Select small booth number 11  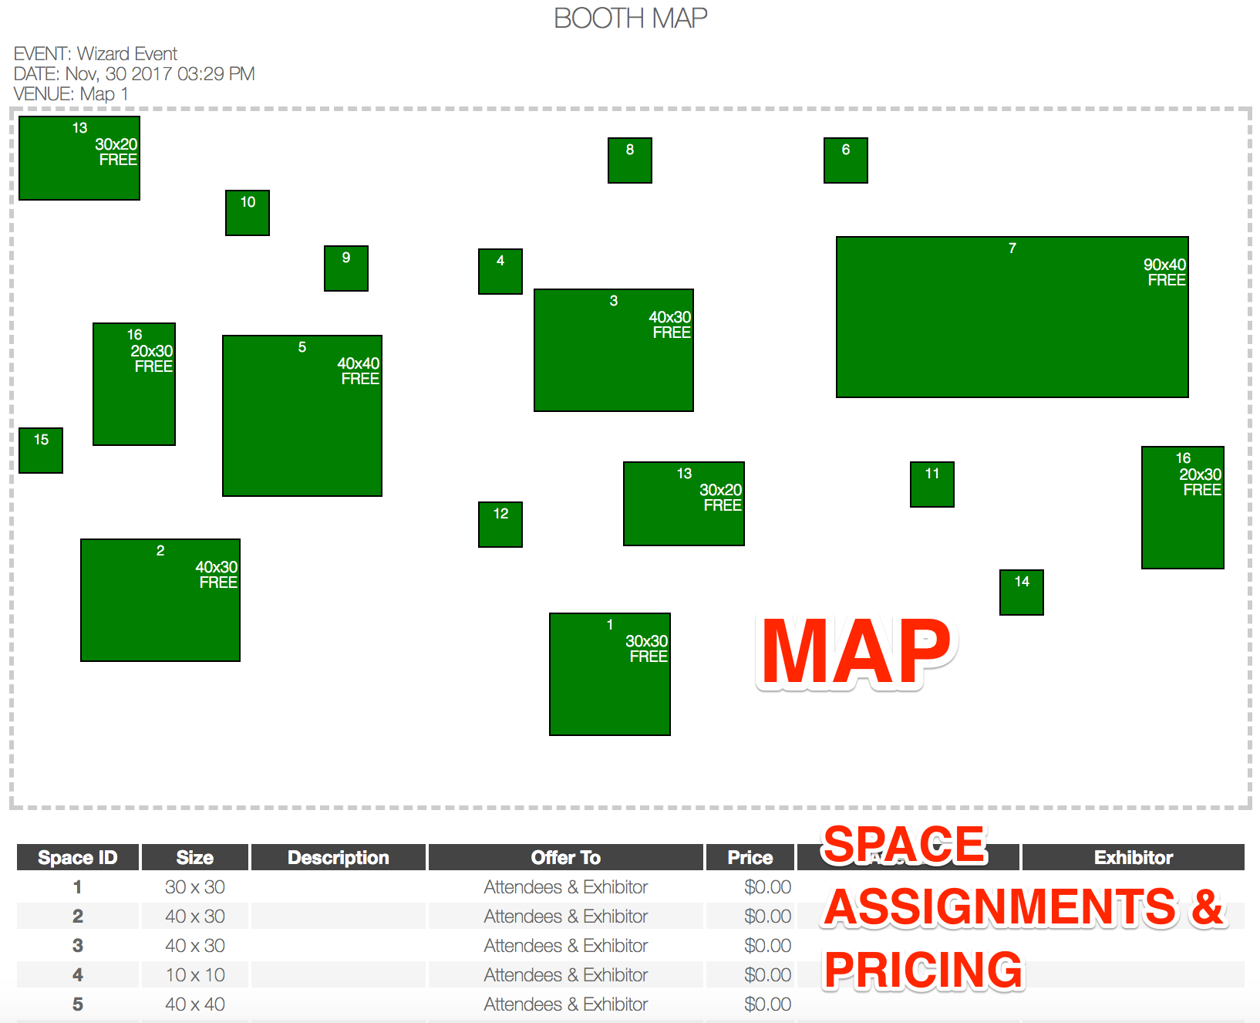[932, 484]
